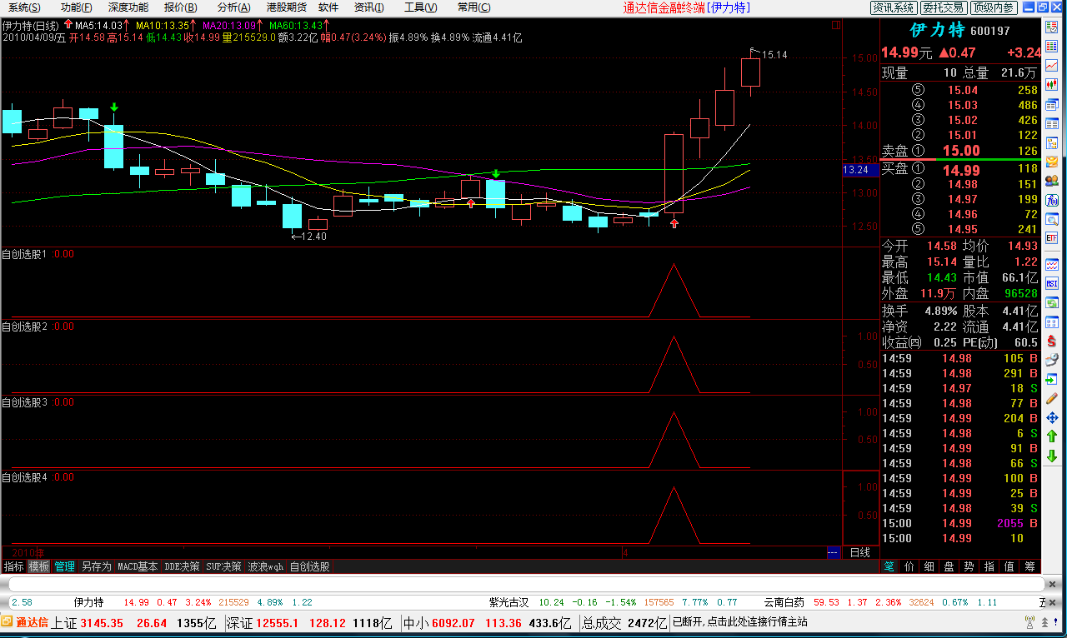Switch to the 势 tab in quote panel
The image size is (1067, 638).
969,566
